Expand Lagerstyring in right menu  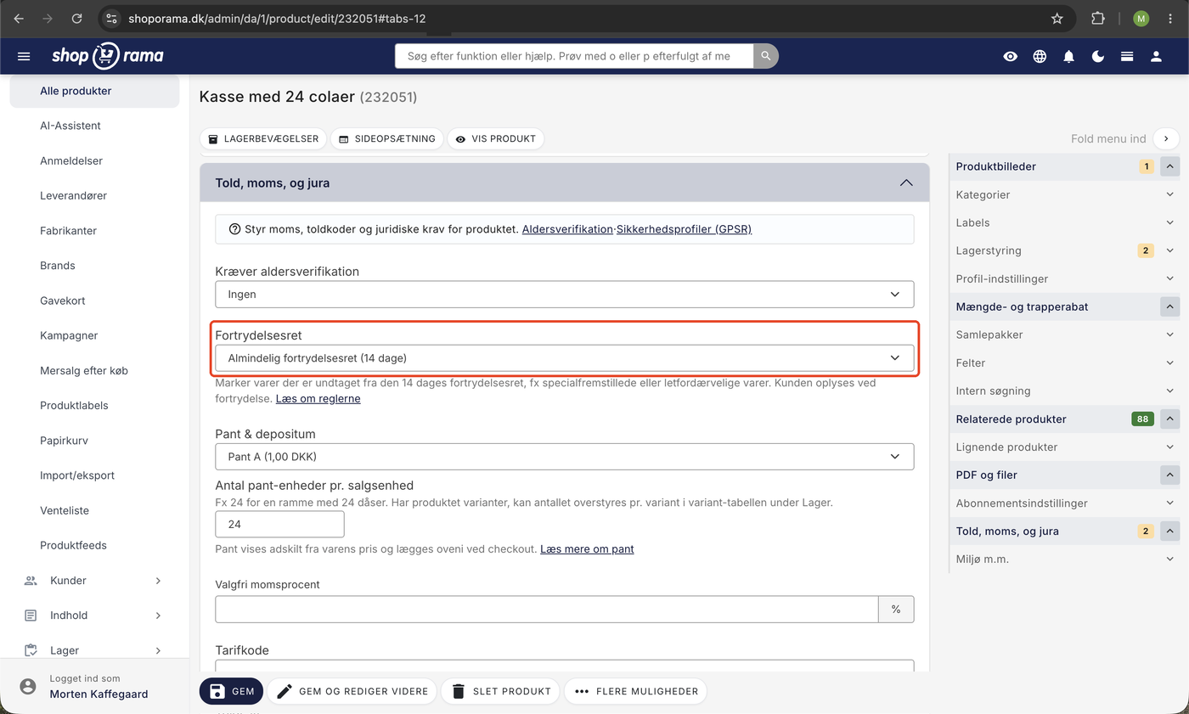point(1063,250)
